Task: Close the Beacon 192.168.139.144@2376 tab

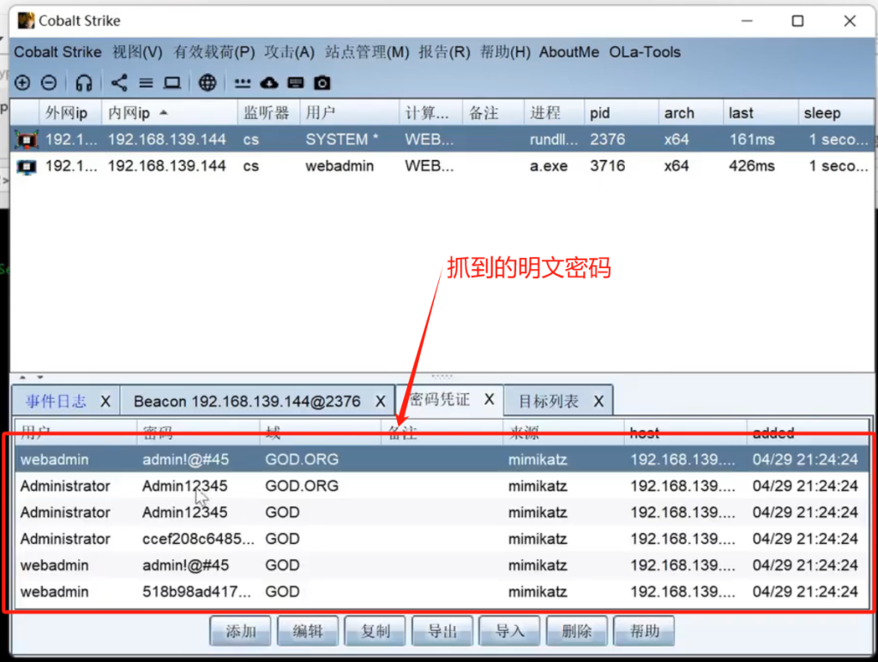Action: pos(380,401)
